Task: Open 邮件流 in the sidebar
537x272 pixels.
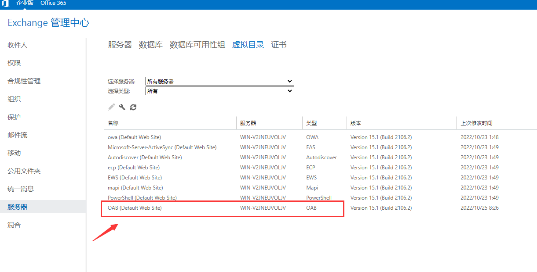Action: [18, 135]
